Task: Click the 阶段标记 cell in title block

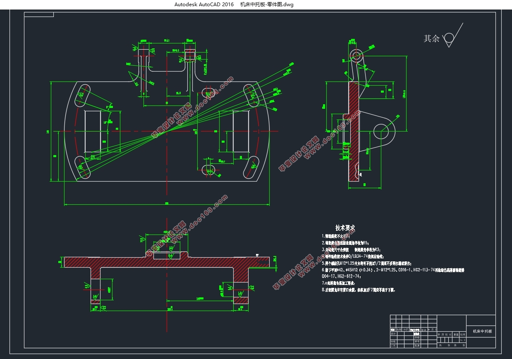Action: pyautogui.click(x=445, y=335)
